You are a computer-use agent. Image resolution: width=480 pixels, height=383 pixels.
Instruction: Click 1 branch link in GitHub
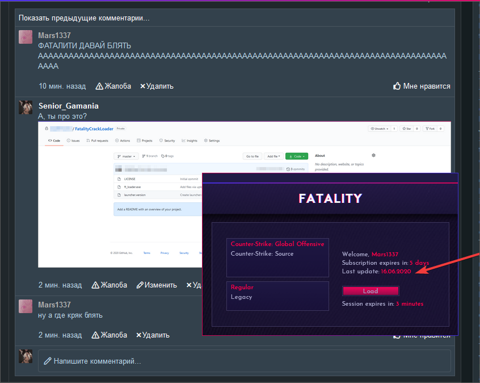(x=150, y=156)
